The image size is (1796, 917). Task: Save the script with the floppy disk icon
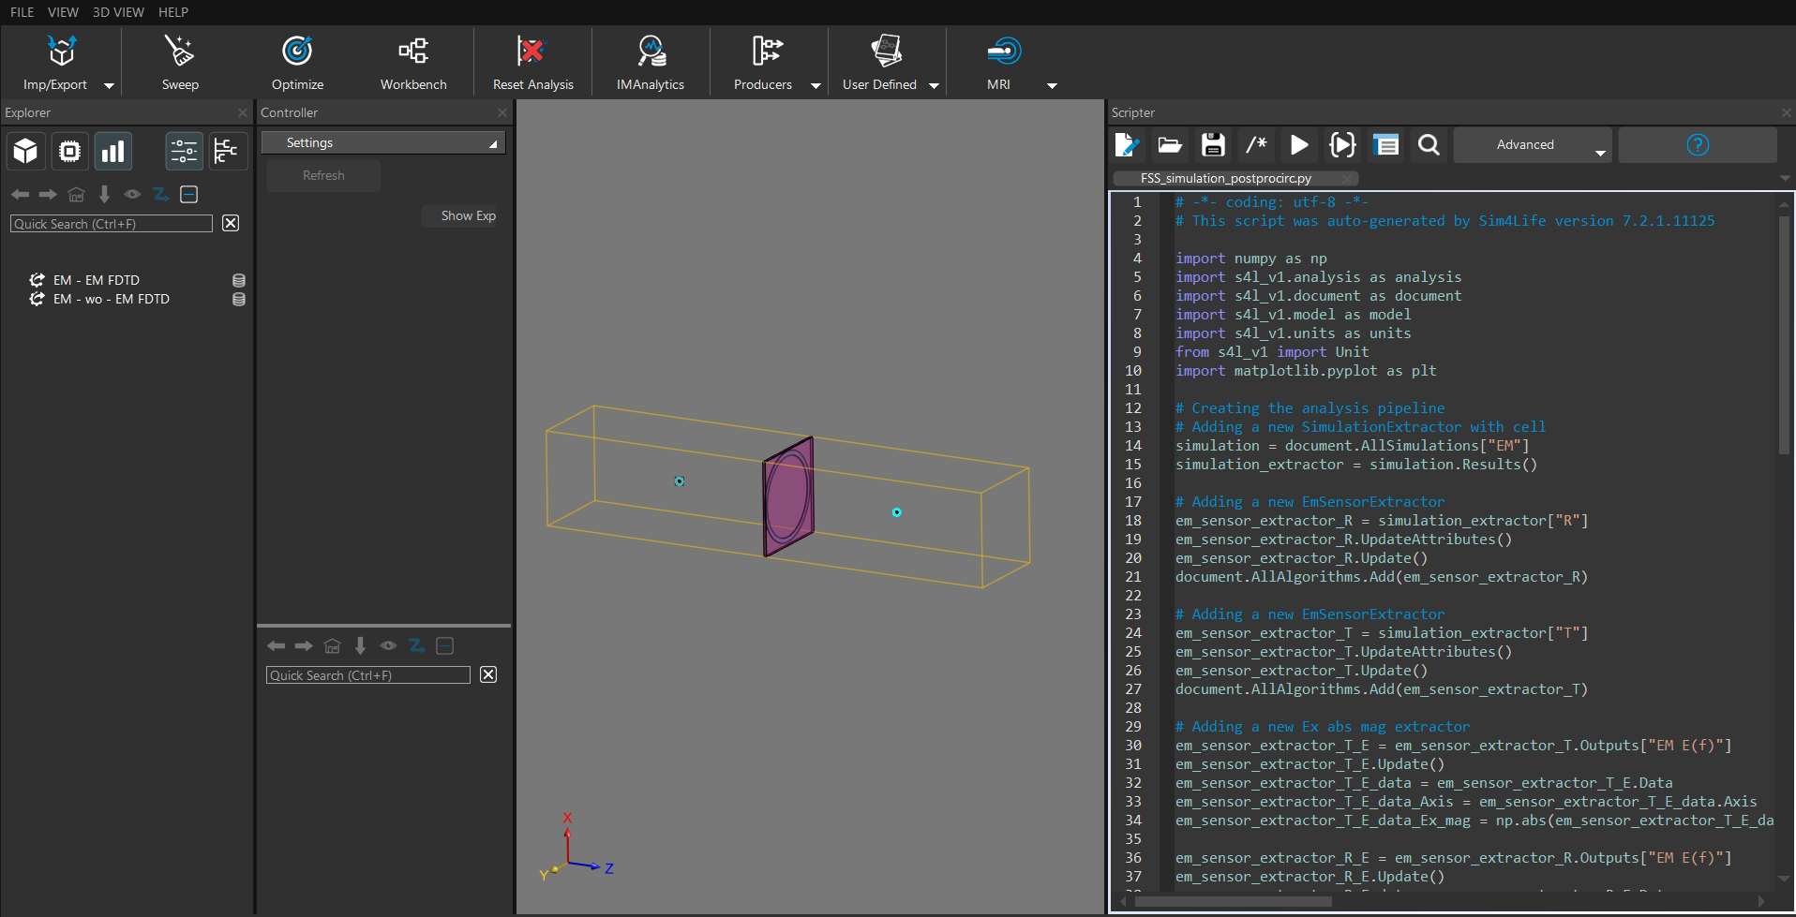coord(1213,144)
